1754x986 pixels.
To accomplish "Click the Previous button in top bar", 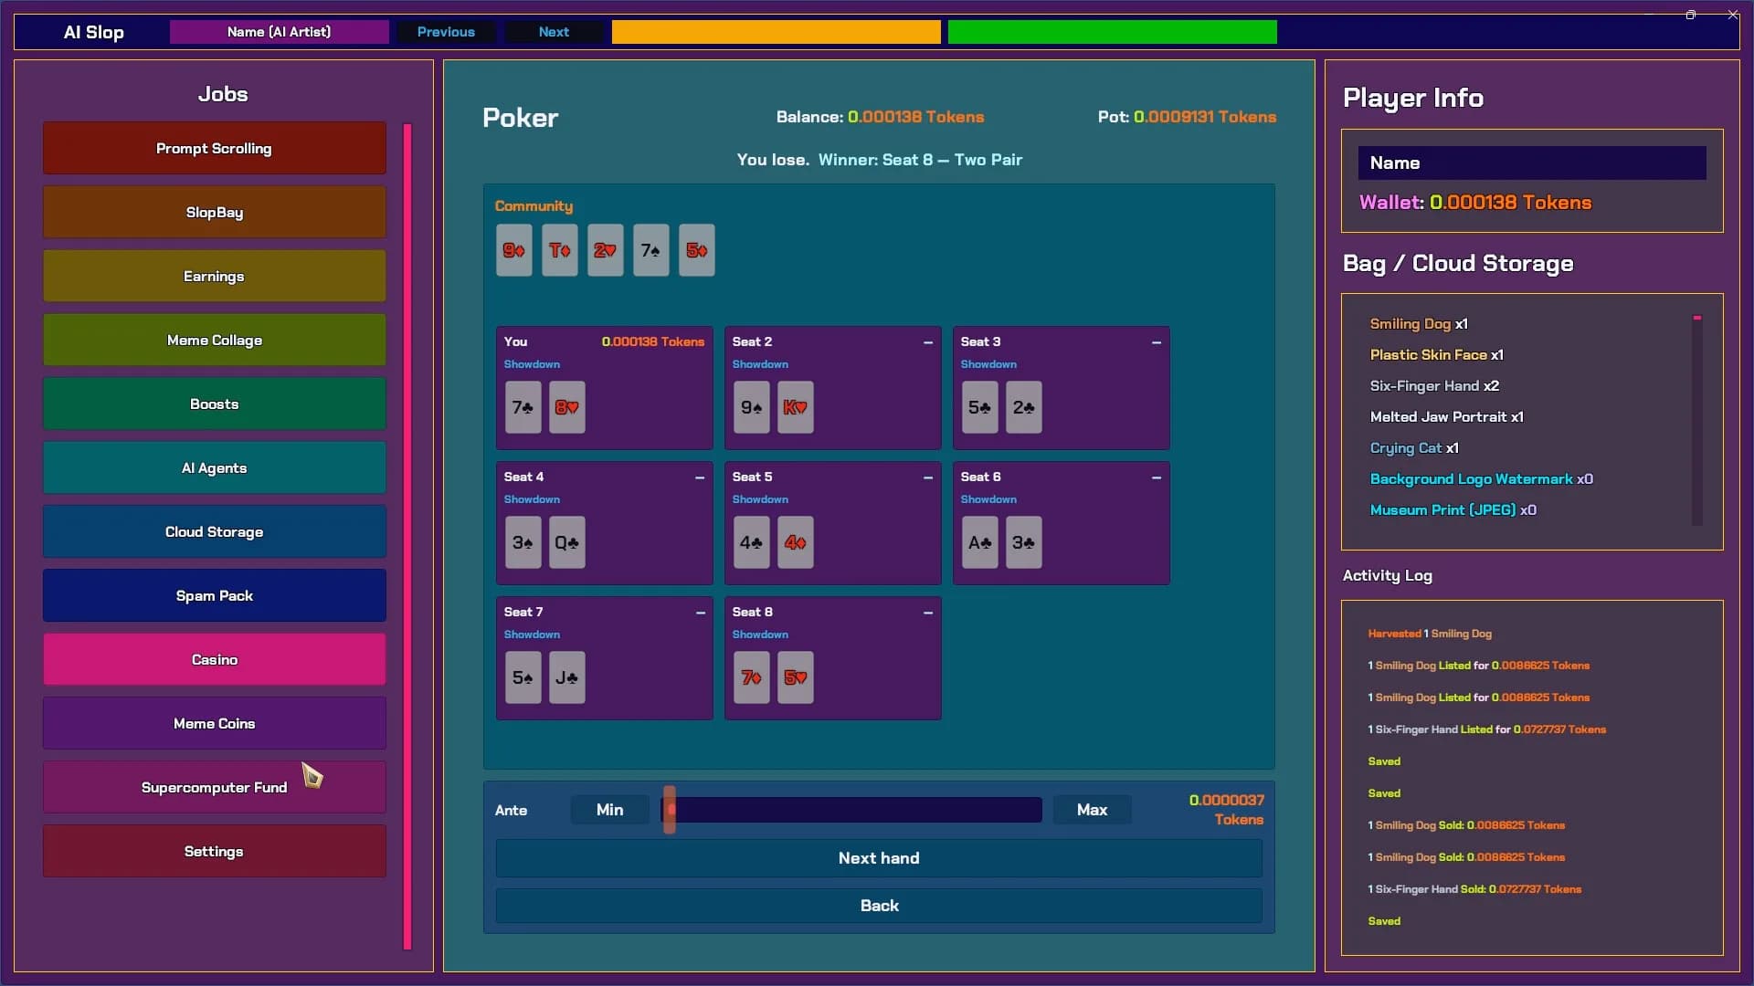I will [446, 32].
